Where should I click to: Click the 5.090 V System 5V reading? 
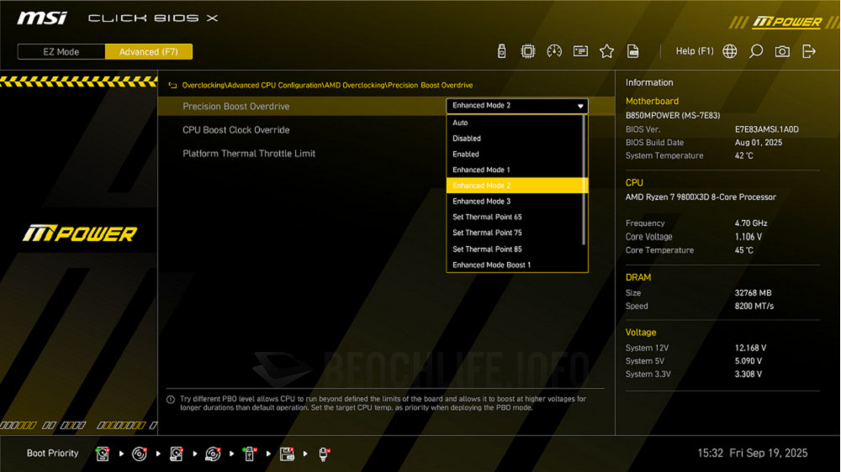point(748,361)
